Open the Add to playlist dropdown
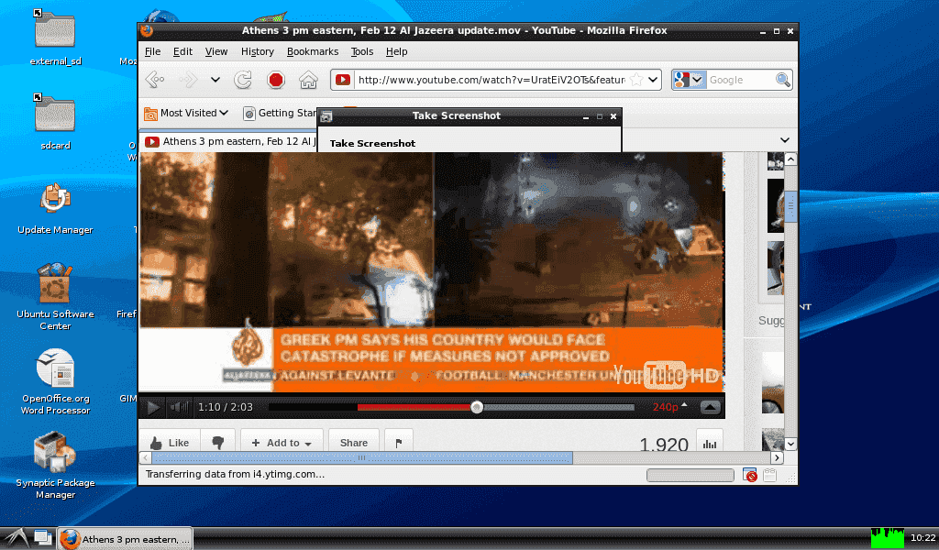The image size is (939, 550). [x=282, y=443]
